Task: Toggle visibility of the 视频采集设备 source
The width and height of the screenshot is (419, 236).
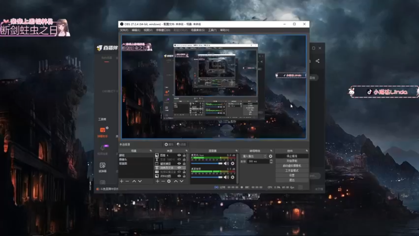Action: coord(179,172)
